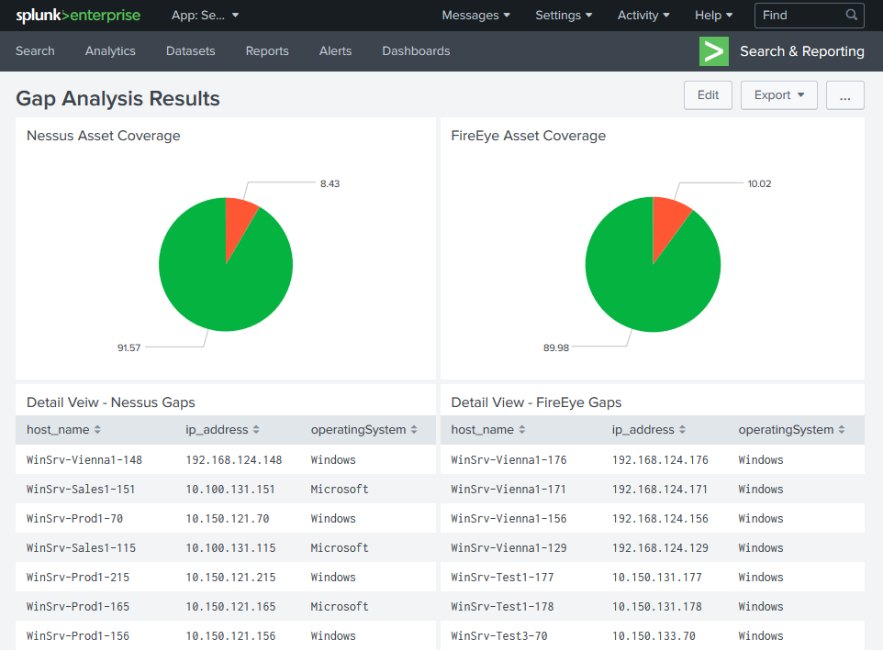Click the red slice of Nessus pie chart
883x650 pixels.
tap(239, 222)
